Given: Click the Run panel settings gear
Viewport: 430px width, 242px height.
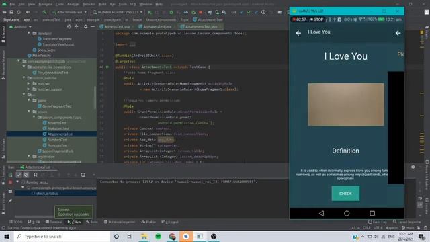Looking at the screenshot, I should 413,167.
